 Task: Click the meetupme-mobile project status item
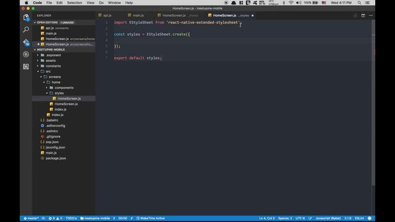click(x=95, y=218)
